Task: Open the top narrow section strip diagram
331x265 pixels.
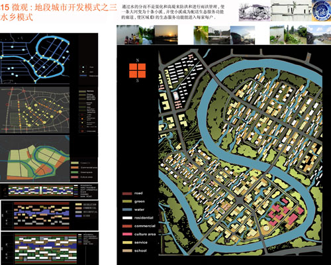Action: 40,191
